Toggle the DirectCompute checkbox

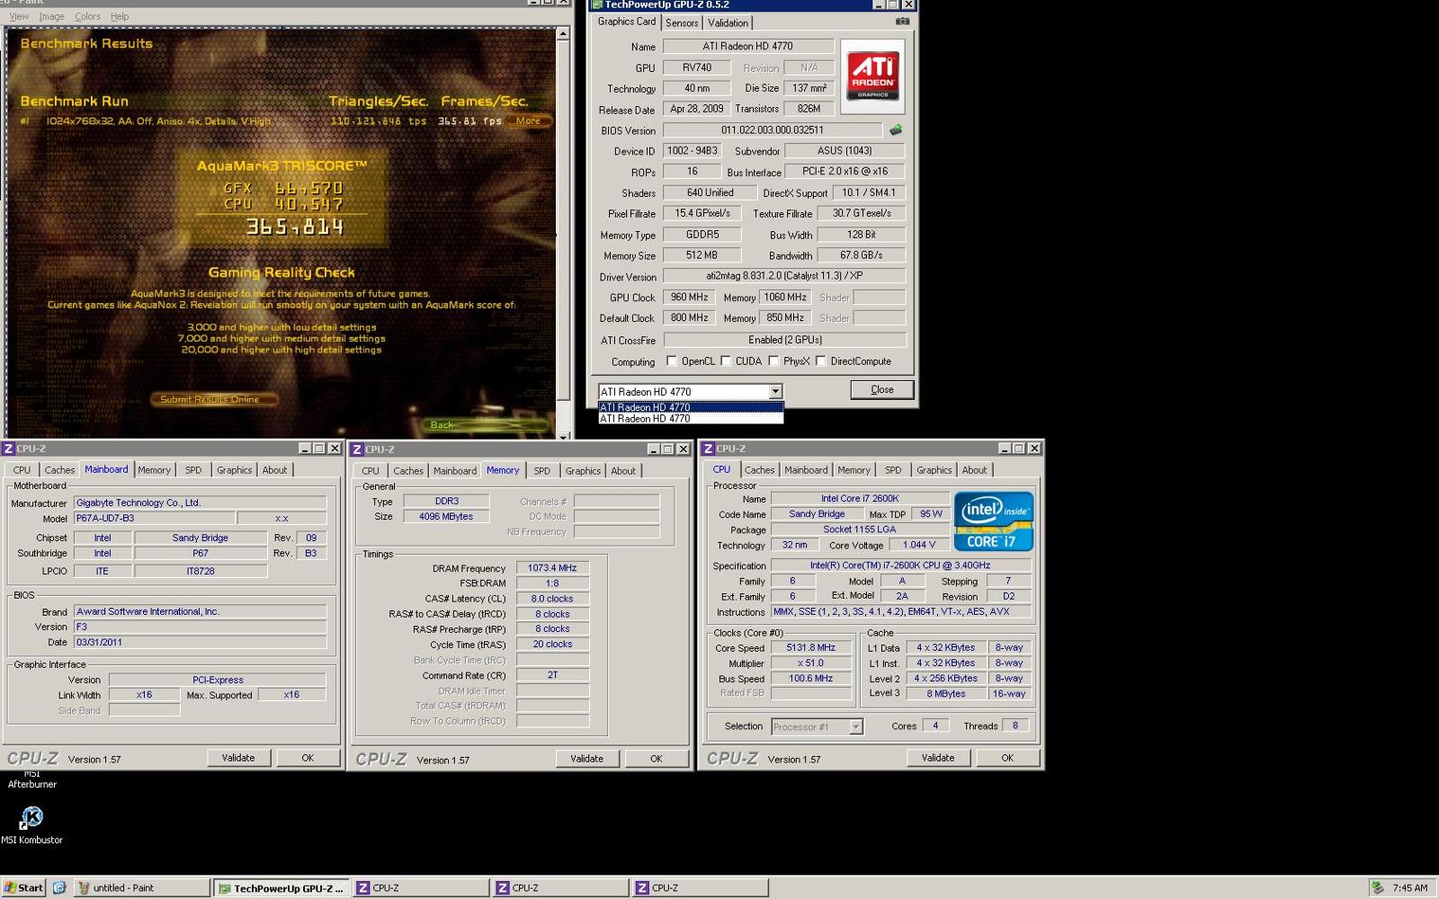point(821,361)
